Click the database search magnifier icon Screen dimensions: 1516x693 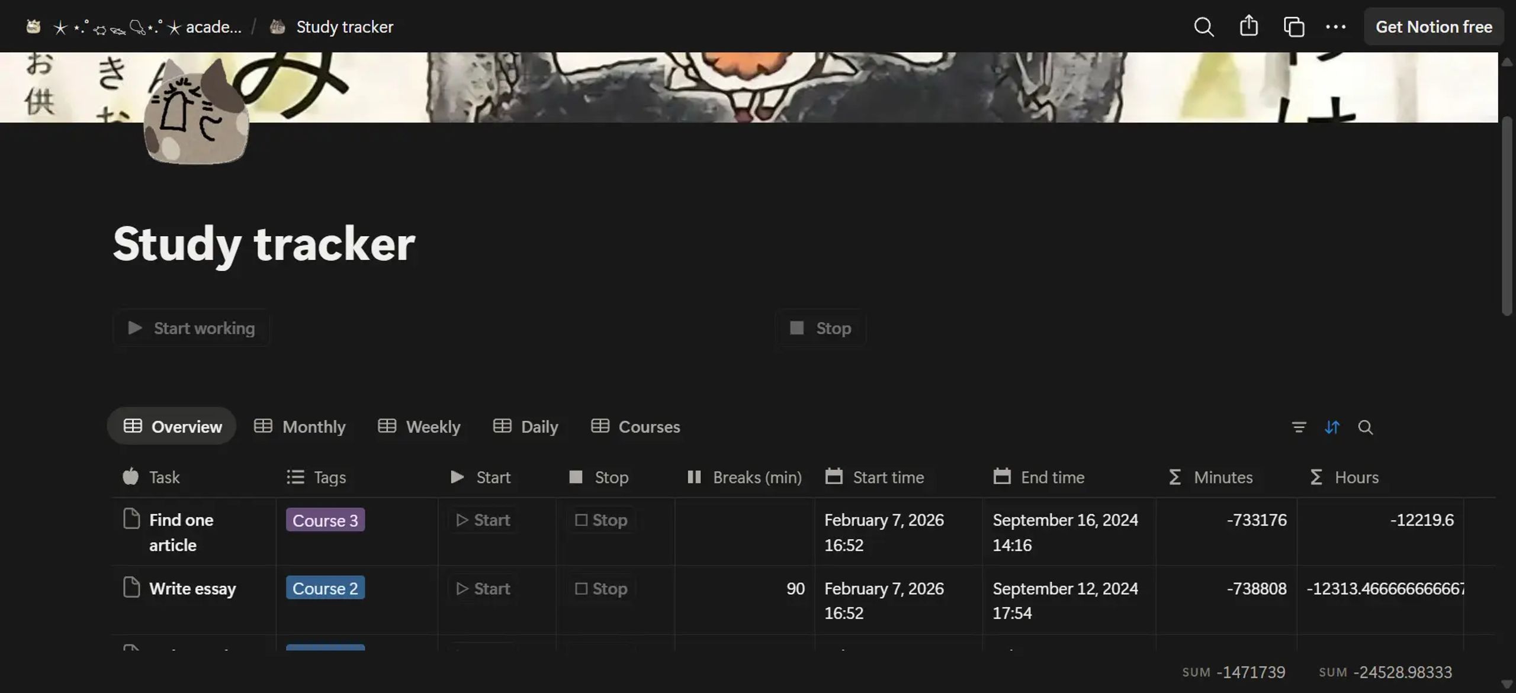[1365, 427]
